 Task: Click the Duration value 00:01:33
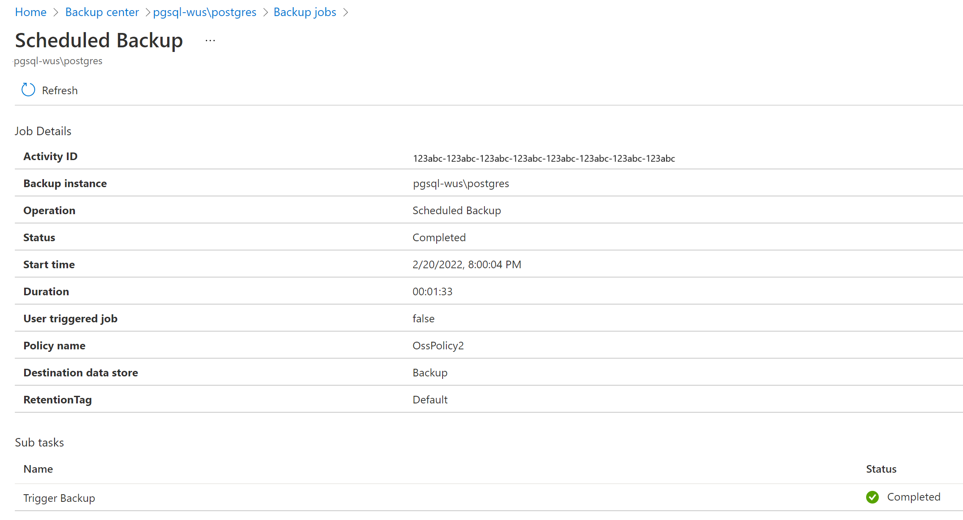click(x=432, y=291)
